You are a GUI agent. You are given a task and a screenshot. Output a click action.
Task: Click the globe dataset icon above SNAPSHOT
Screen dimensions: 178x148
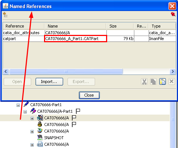click(40, 131)
